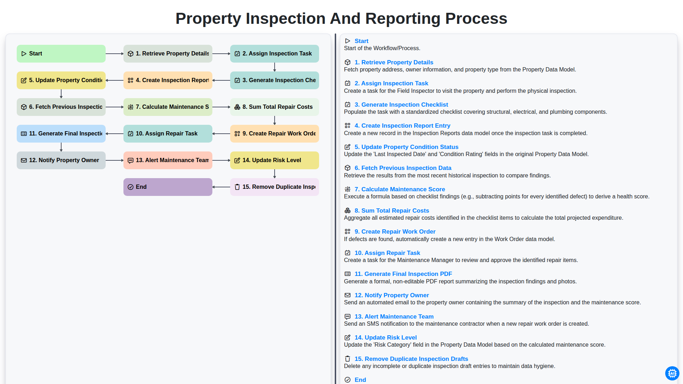The image size is (683, 384).
Task: Open the Start link in step list
Action: 361,41
